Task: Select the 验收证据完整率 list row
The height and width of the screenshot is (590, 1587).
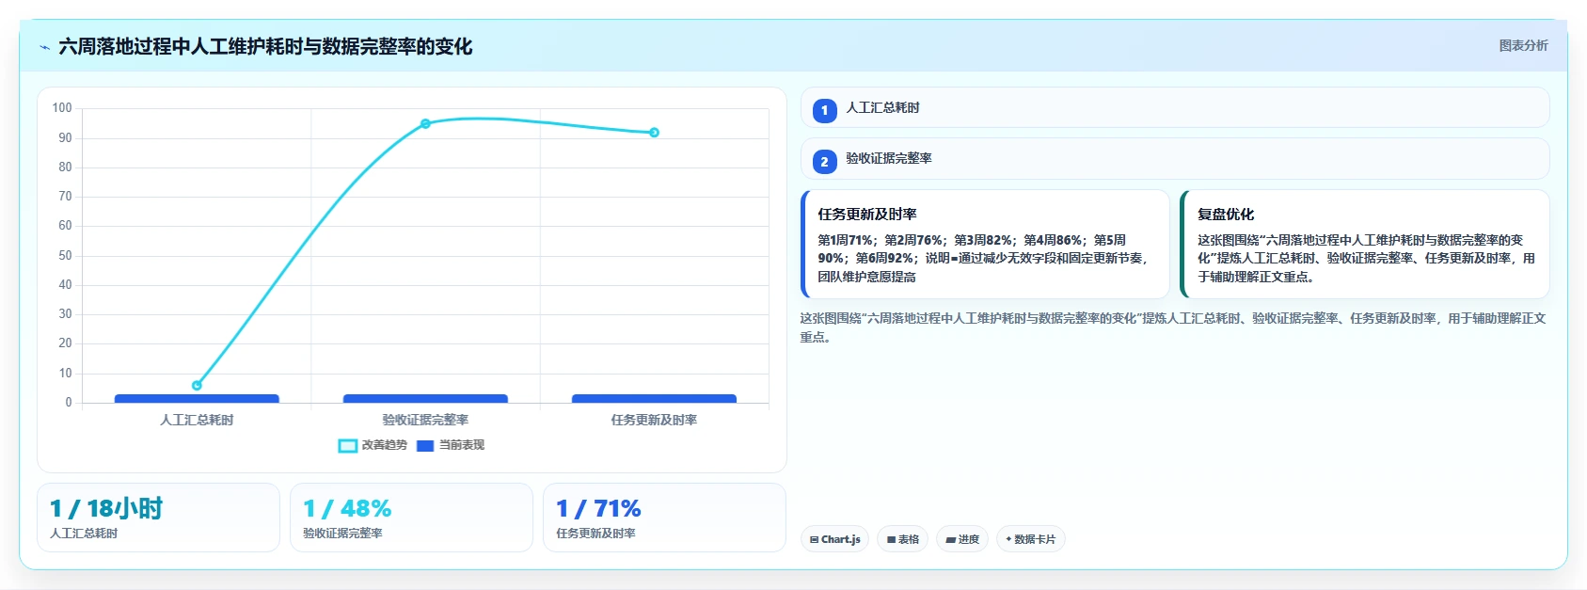Action: [1175, 159]
